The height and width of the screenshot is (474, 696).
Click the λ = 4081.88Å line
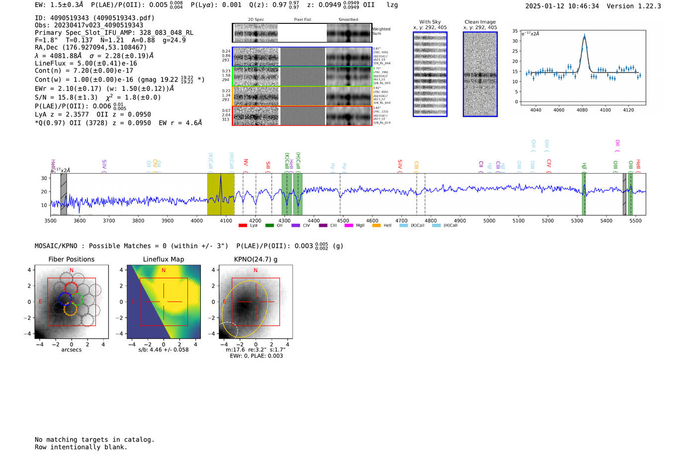(x=94, y=56)
